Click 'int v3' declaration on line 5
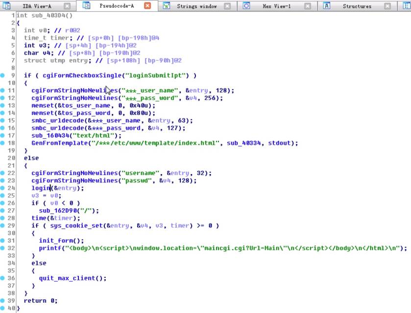The image size is (411, 313). 37,45
